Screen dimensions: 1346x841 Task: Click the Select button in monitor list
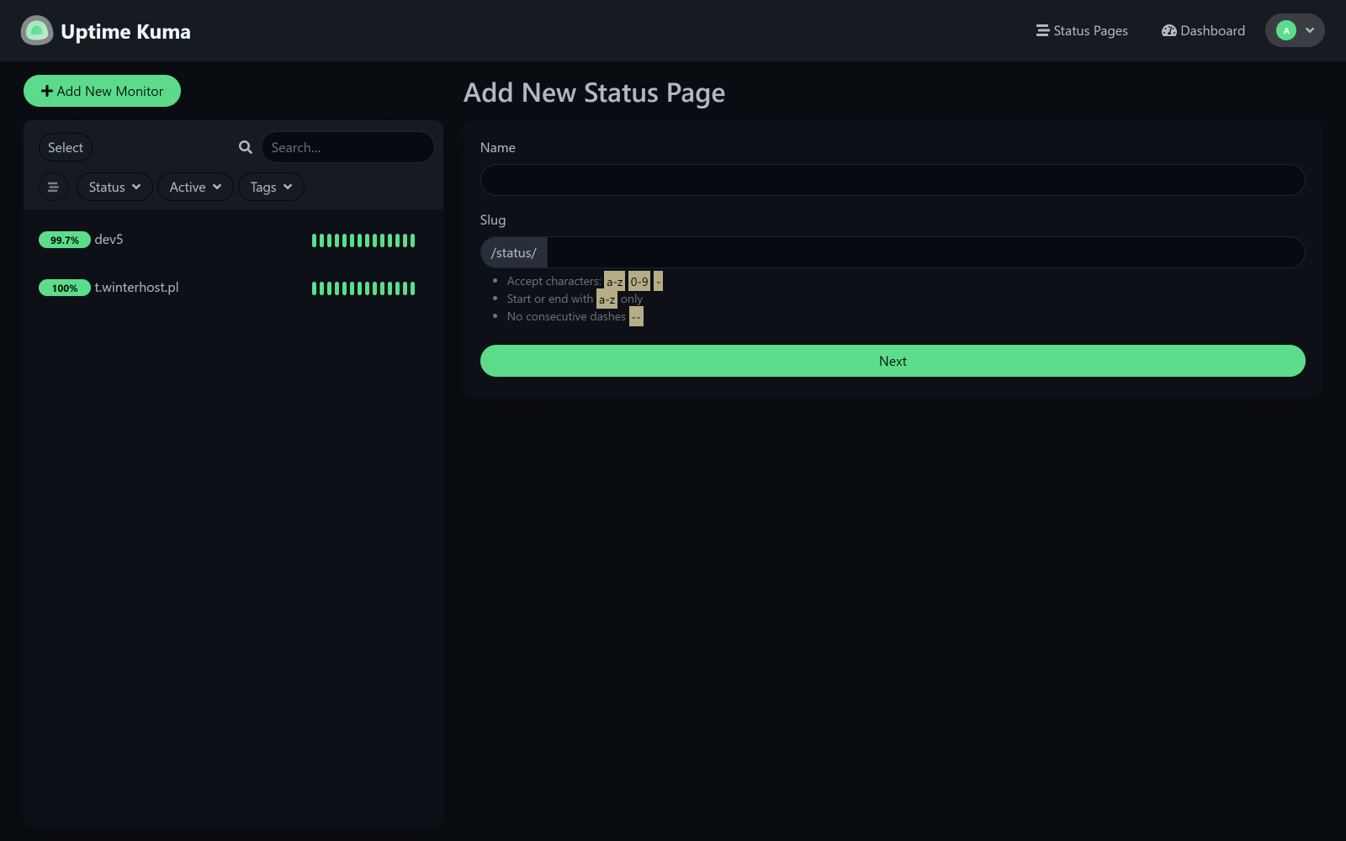click(x=66, y=147)
